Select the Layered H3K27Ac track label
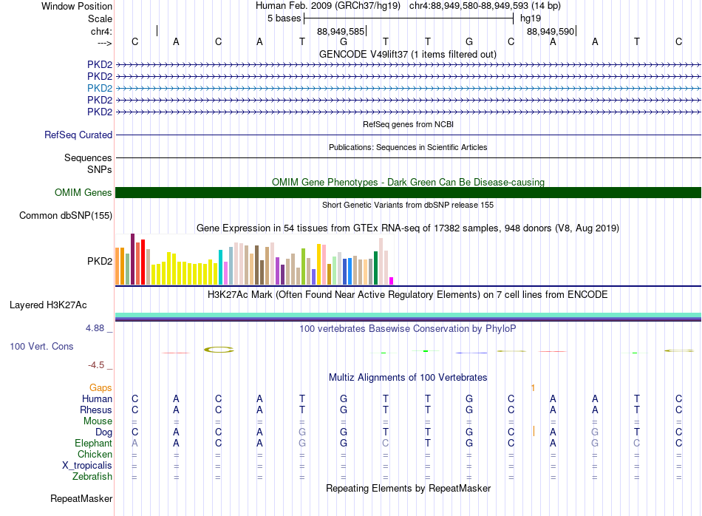The height and width of the screenshot is (516, 702). point(48,305)
